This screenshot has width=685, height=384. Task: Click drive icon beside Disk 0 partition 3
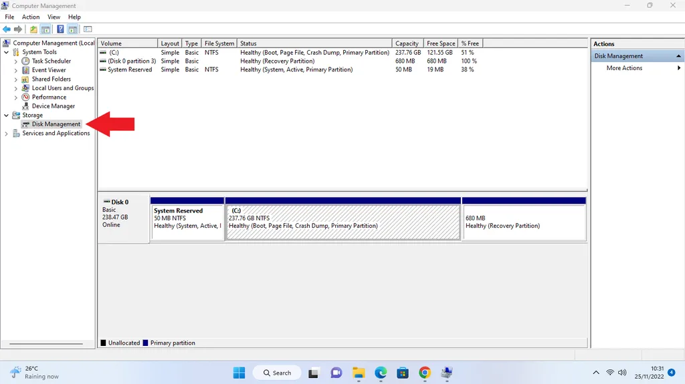click(103, 61)
